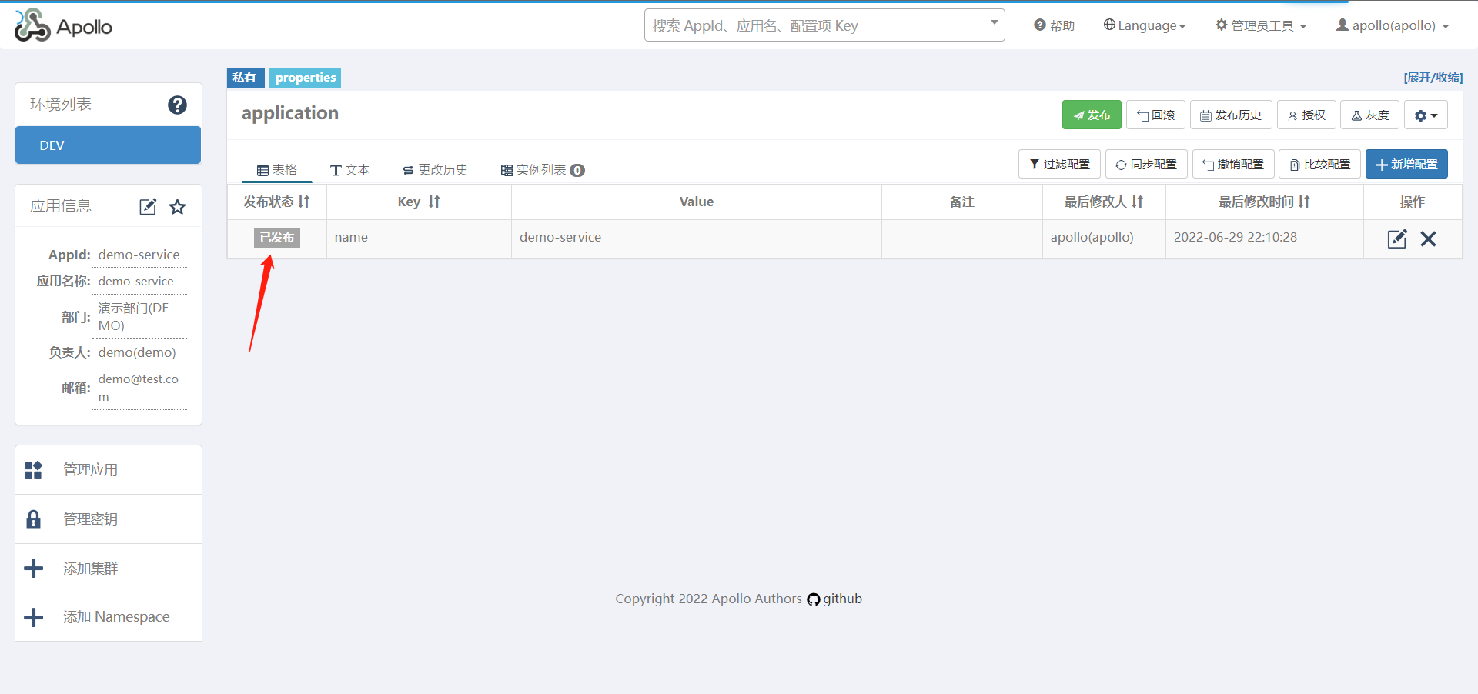Delete the name config with X icon
The width and height of the screenshot is (1478, 694).
coord(1428,239)
